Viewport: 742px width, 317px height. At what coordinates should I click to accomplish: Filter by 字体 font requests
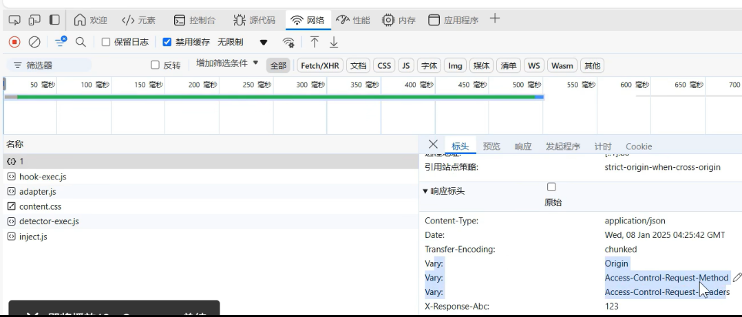[430, 65]
